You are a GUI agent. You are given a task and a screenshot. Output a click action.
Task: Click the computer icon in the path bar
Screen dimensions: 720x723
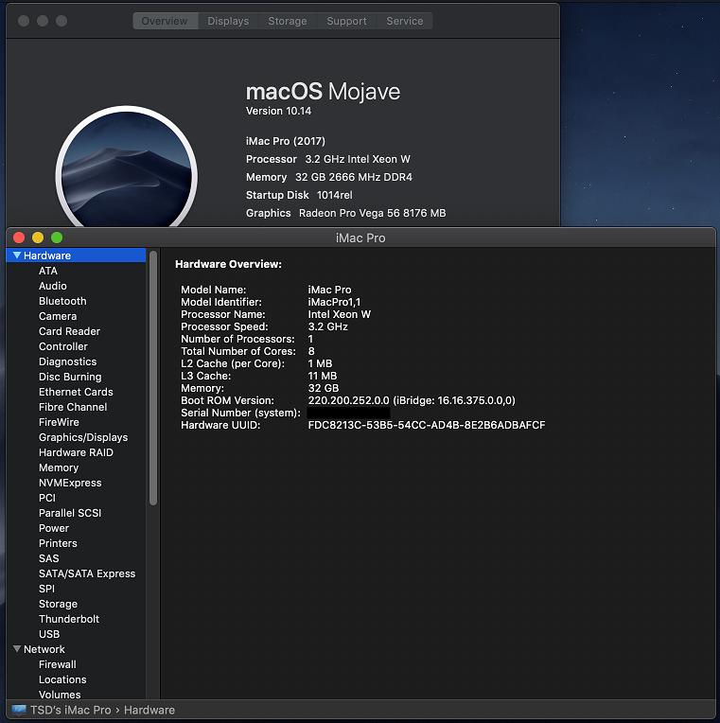pyautogui.click(x=19, y=709)
